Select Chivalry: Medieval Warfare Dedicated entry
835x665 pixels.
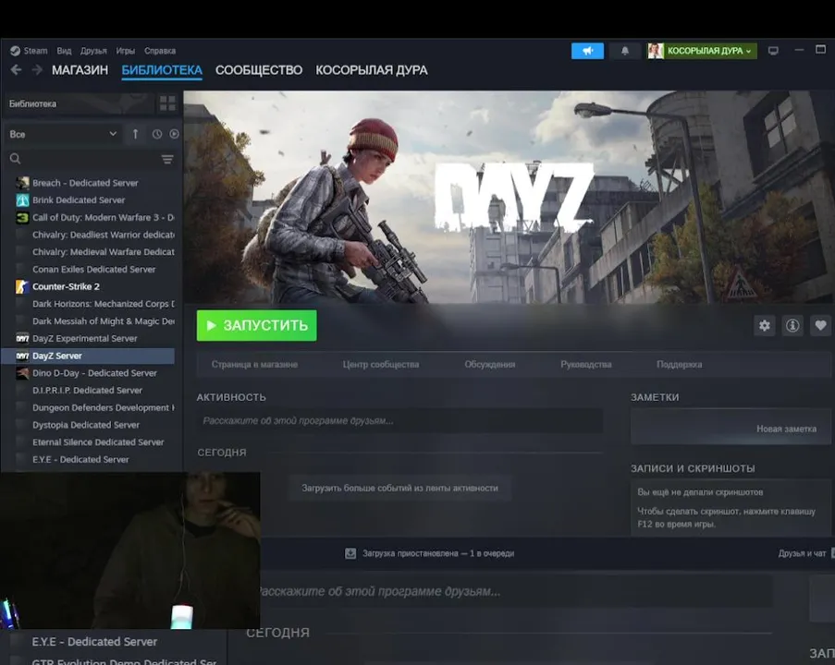pos(104,252)
